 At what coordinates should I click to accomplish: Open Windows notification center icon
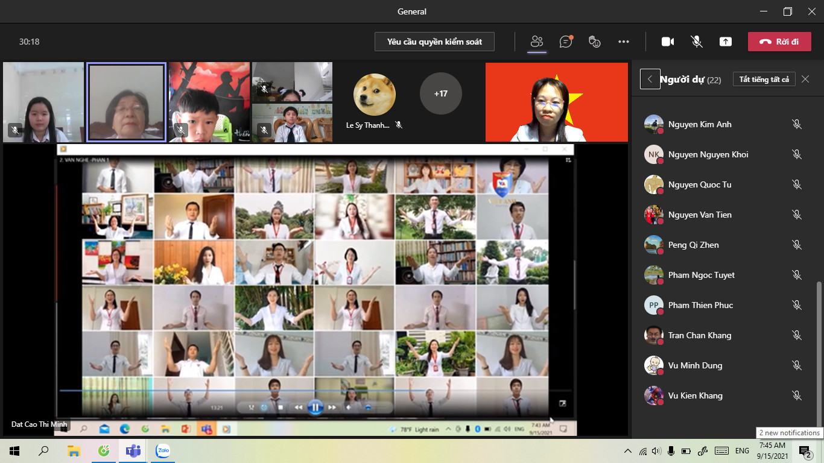click(x=804, y=450)
